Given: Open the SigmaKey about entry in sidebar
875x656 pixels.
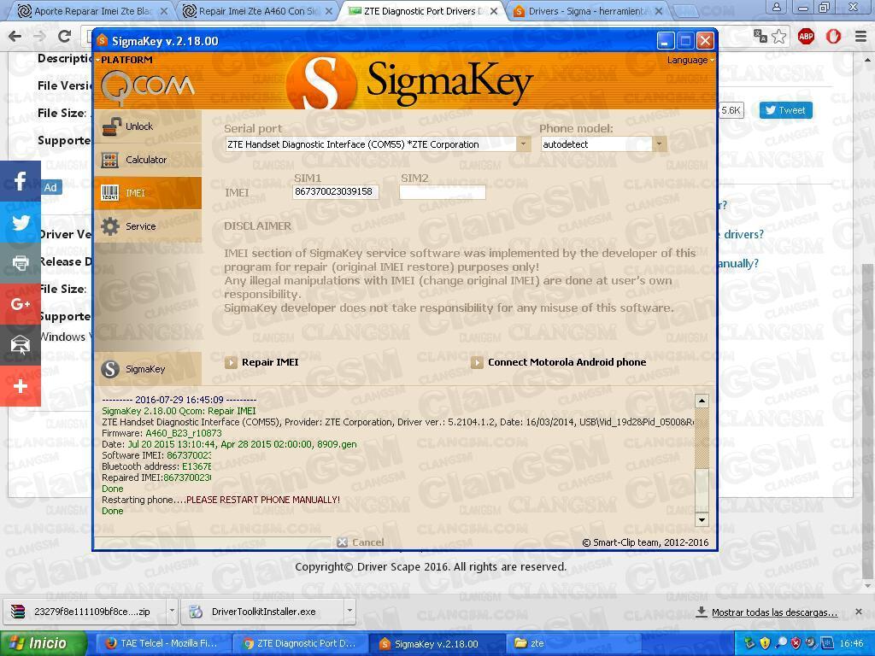Looking at the screenshot, I should 147,369.
